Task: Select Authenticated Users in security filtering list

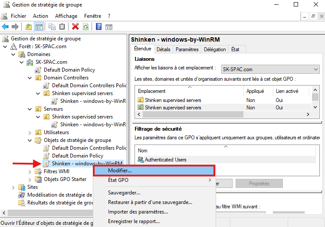Action: click(x=165, y=160)
